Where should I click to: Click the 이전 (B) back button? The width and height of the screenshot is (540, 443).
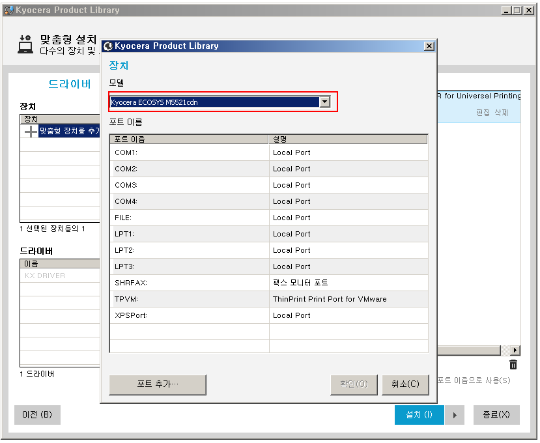click(37, 415)
